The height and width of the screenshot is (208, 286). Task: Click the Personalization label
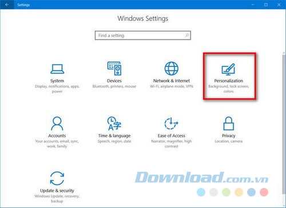[229, 81]
